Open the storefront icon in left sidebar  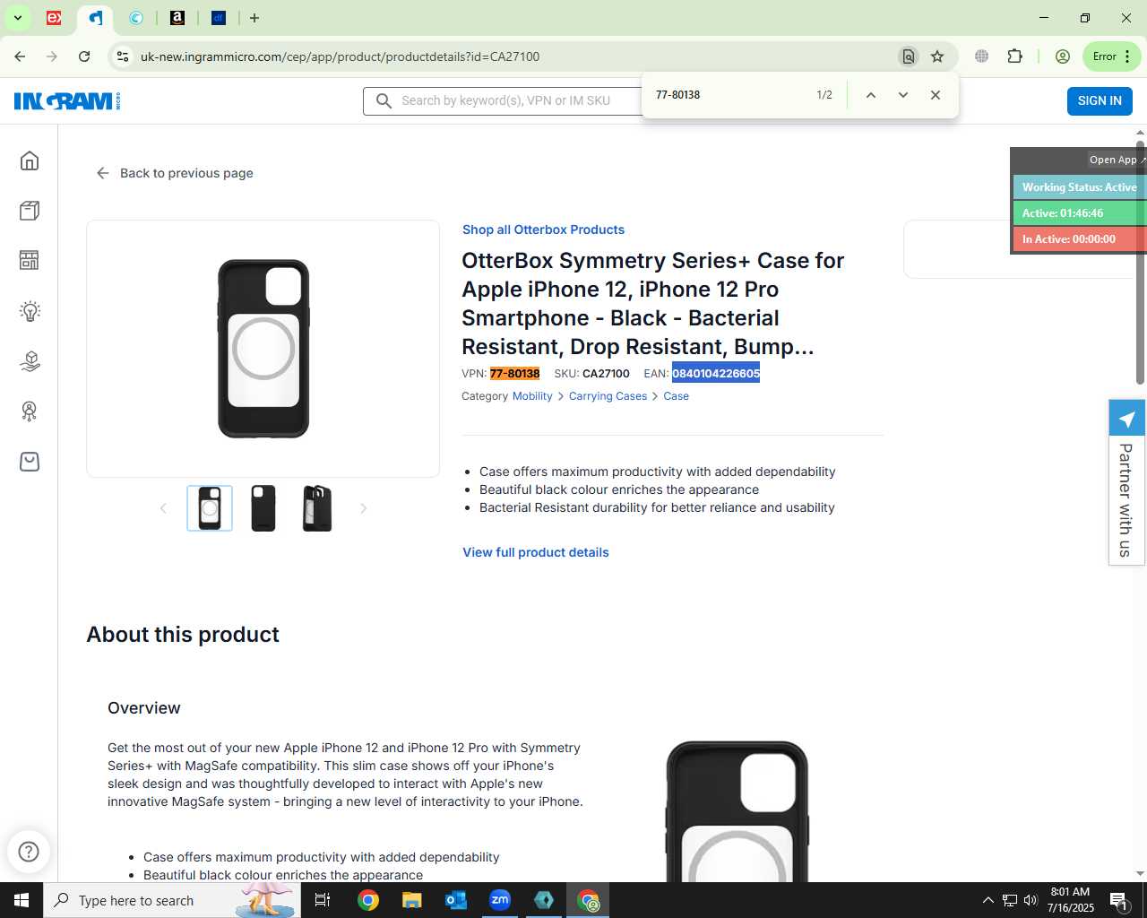[x=30, y=260]
